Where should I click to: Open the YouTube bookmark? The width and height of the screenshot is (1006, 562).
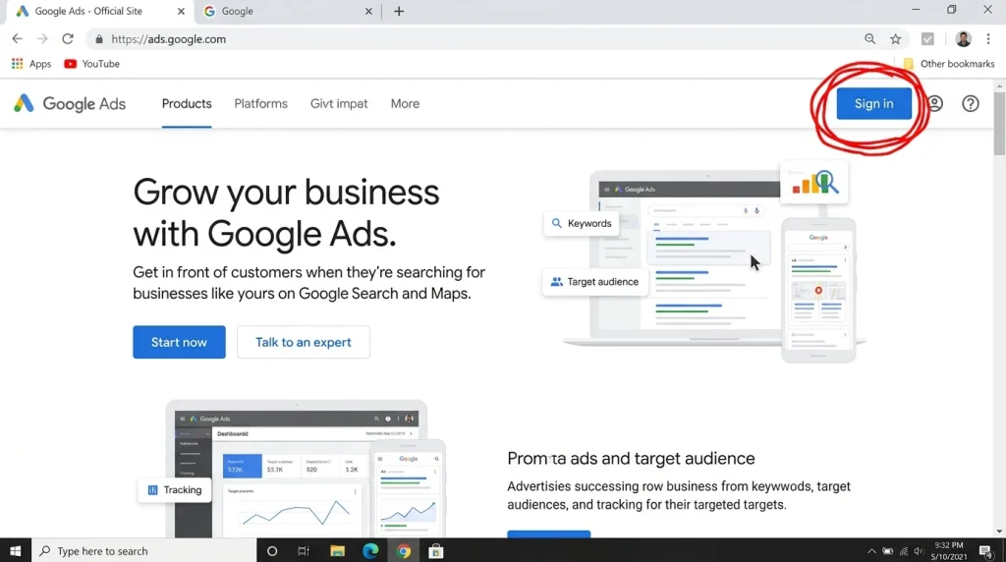[91, 64]
